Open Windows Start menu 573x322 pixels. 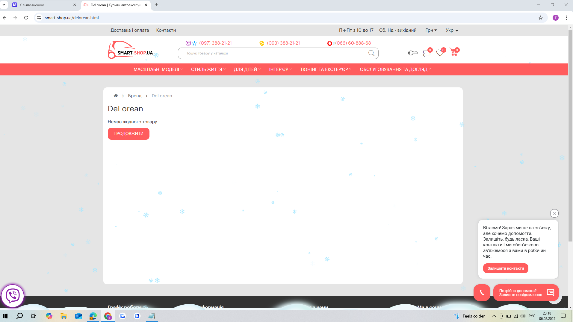click(x=5, y=316)
